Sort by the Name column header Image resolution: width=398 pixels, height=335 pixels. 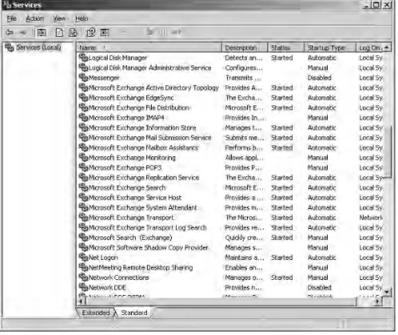149,48
